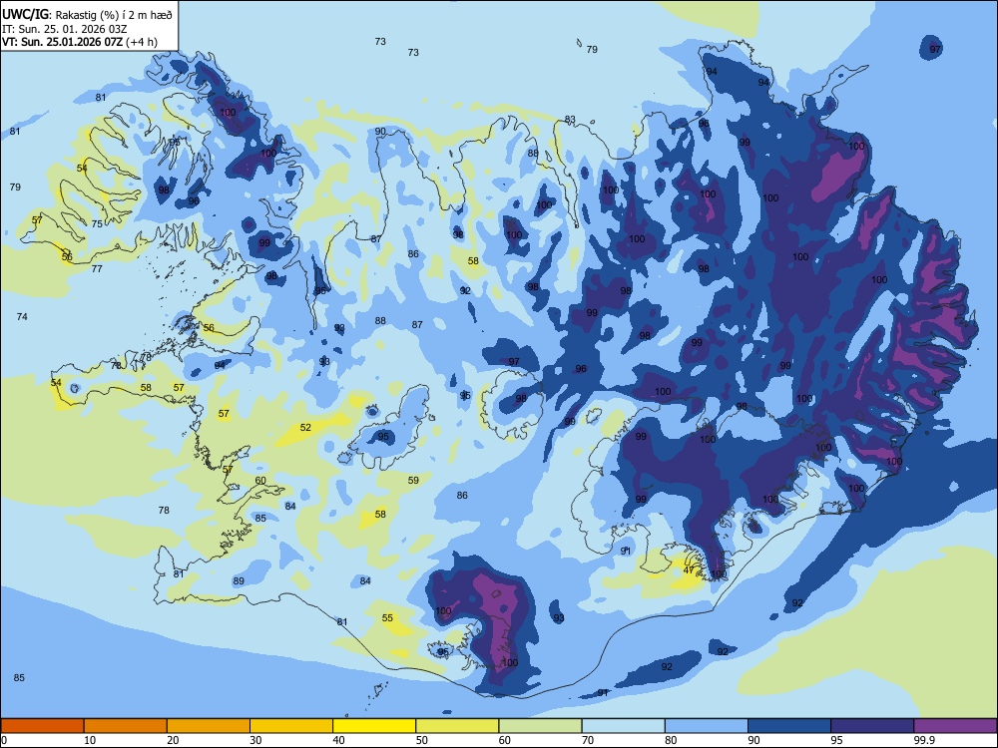The image size is (998, 748).
Task: Click the 74 humidity value over the sea
Action: [x=22, y=316]
